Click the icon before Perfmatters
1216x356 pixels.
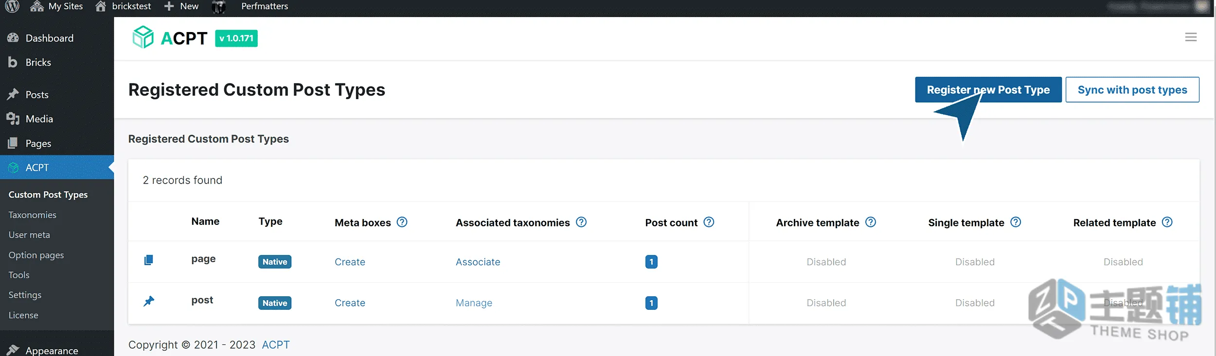tap(219, 7)
